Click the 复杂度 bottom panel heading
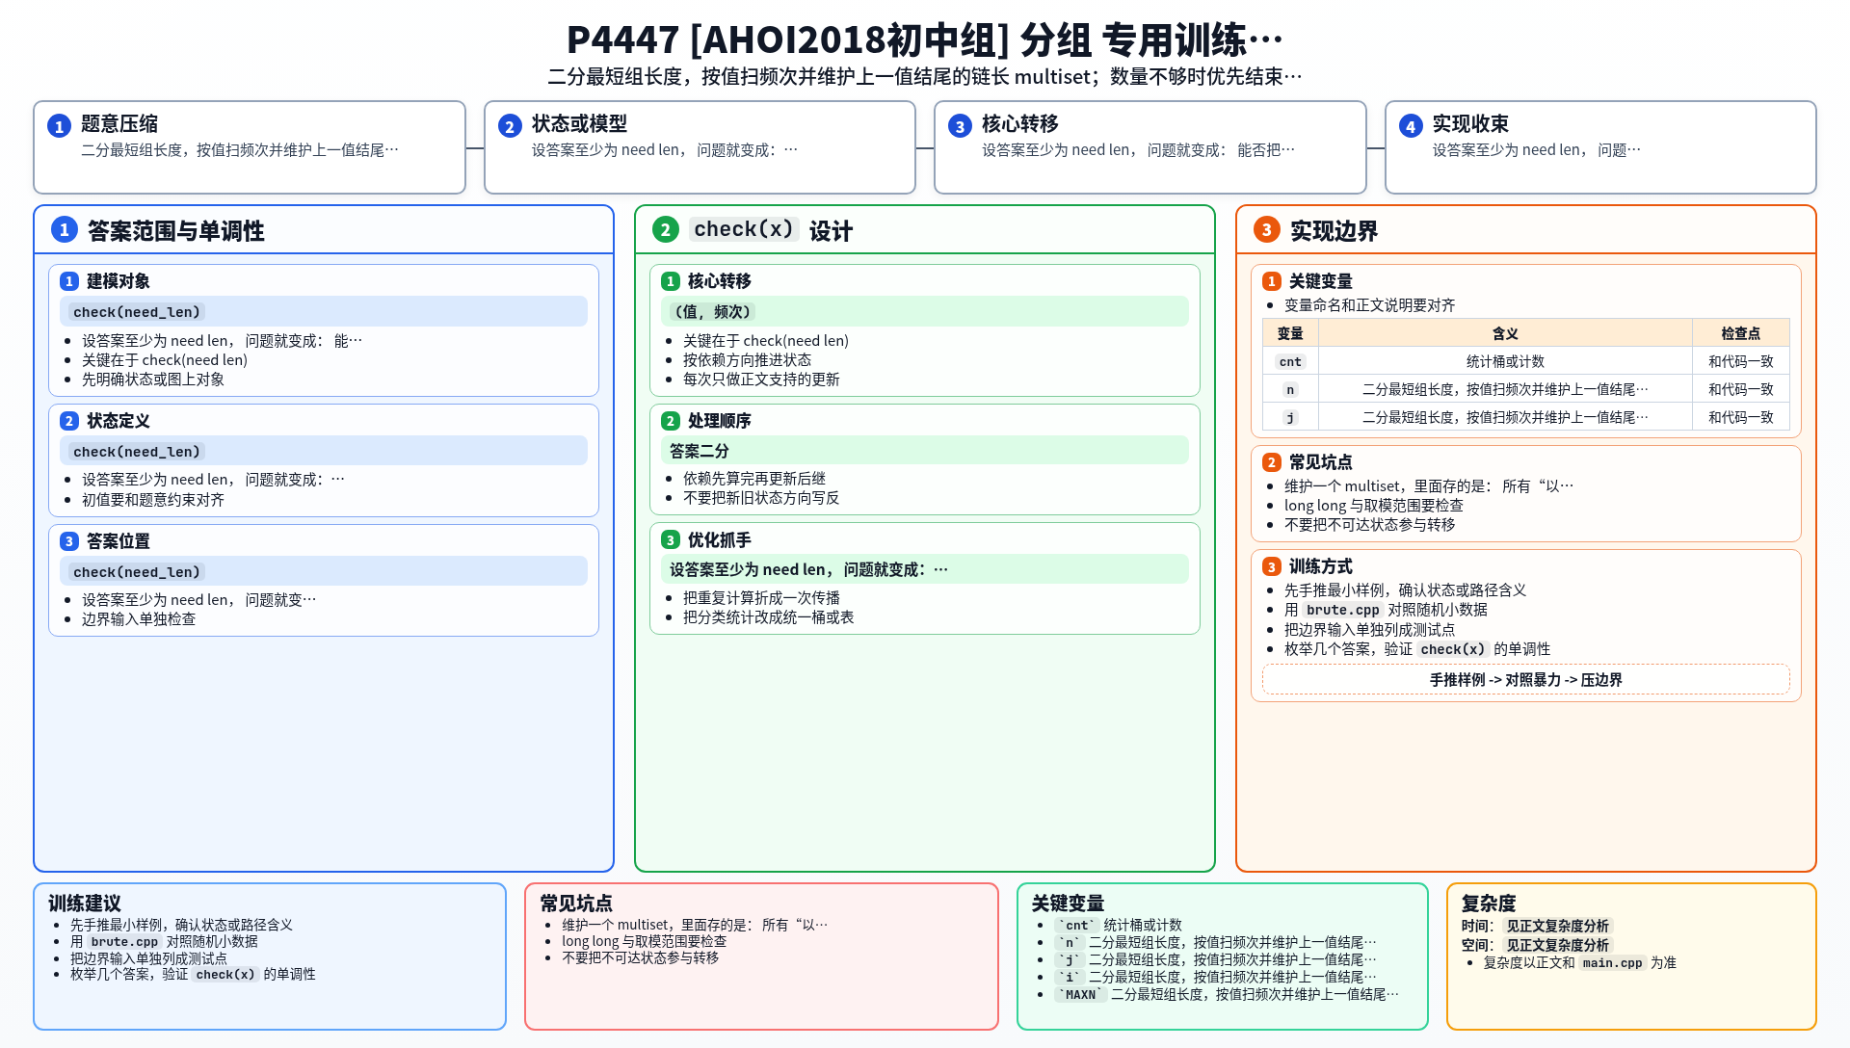This screenshot has height=1048, width=1850. (x=1489, y=904)
